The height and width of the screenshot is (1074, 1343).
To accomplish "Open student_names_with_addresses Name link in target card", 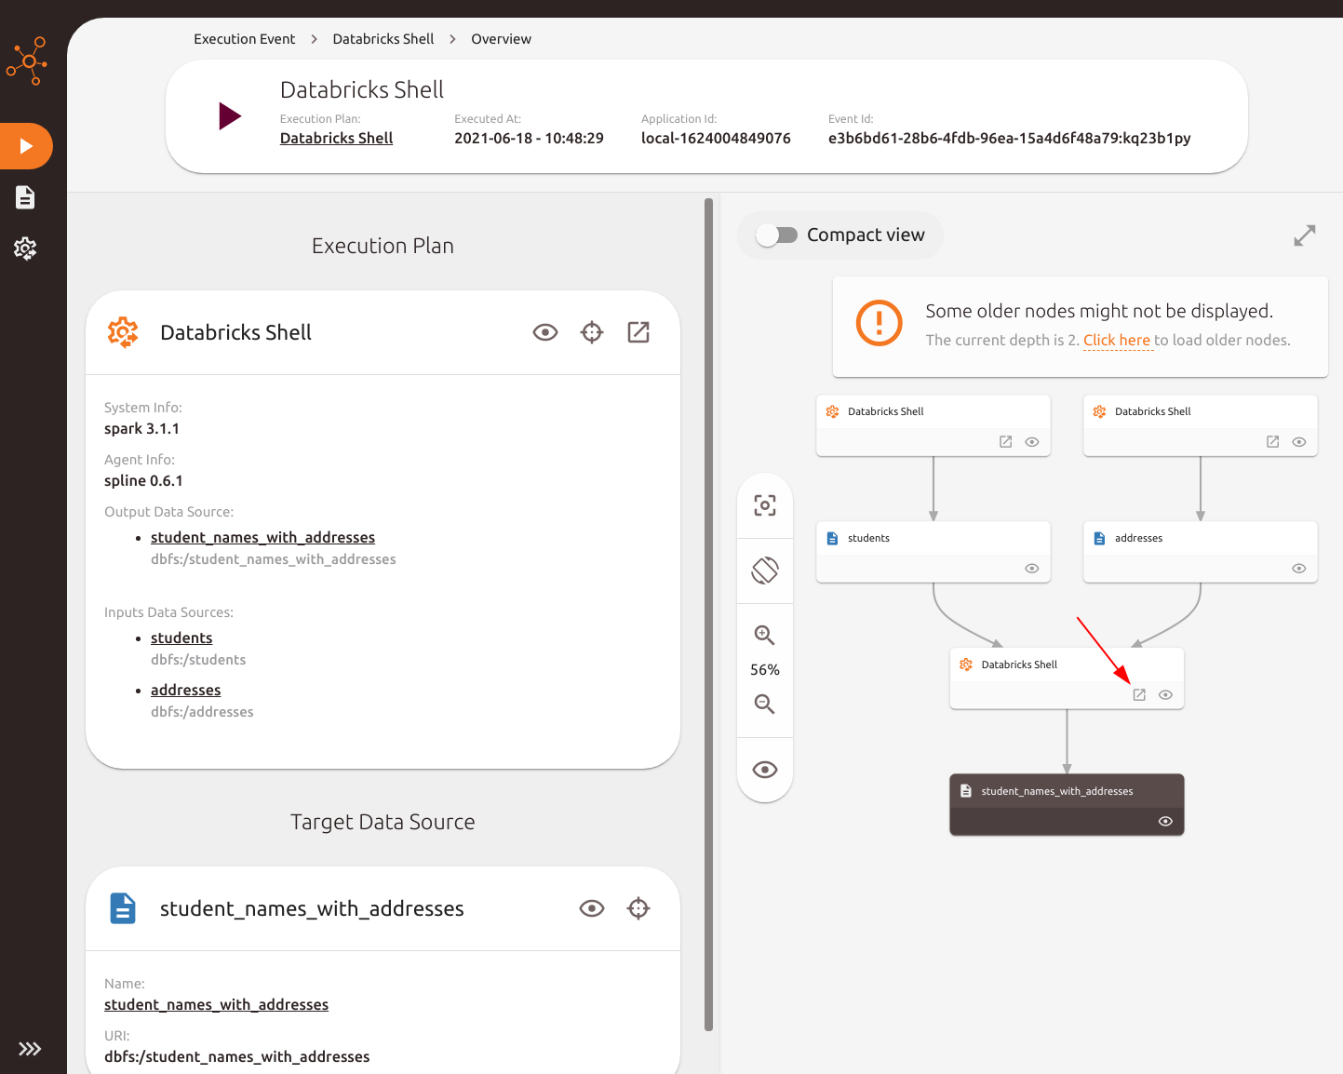I will (x=216, y=1004).
